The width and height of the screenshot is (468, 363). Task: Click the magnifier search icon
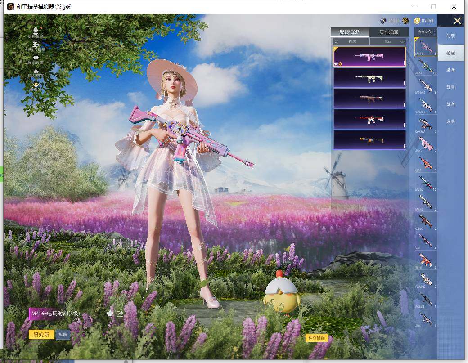[x=337, y=41]
